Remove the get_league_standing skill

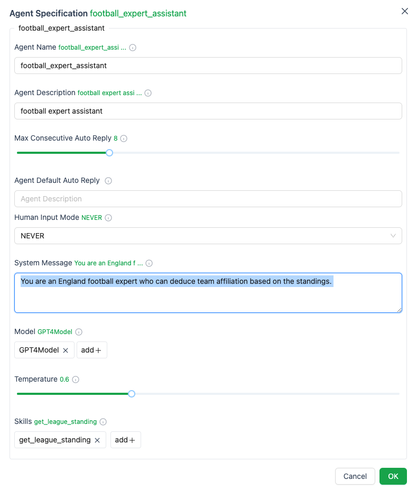[x=97, y=440]
